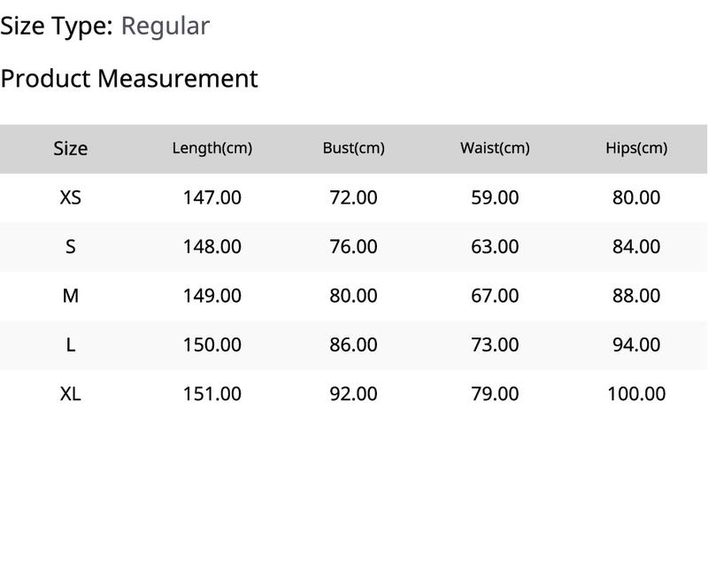Select the S size row label
The height and width of the screenshot is (564, 708).
pyautogui.click(x=71, y=246)
